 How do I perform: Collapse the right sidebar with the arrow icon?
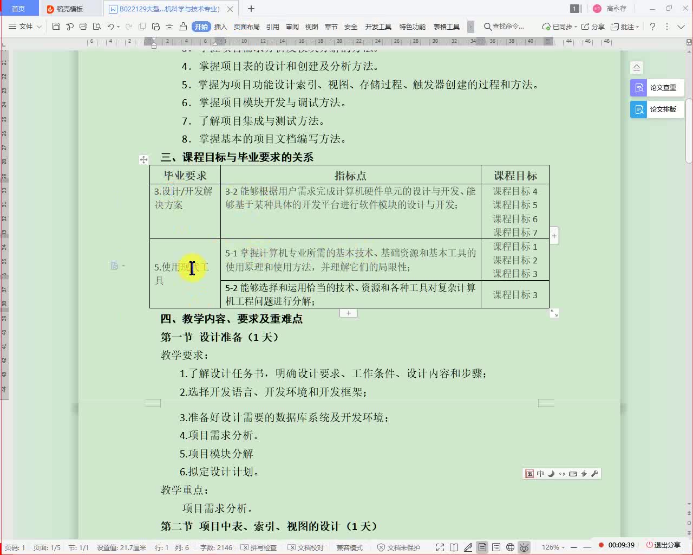[x=637, y=68]
